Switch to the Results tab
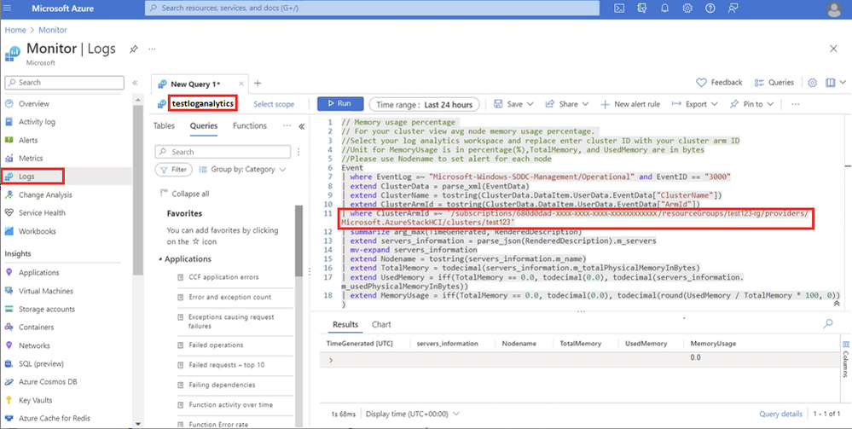This screenshot has width=852, height=429. [345, 324]
